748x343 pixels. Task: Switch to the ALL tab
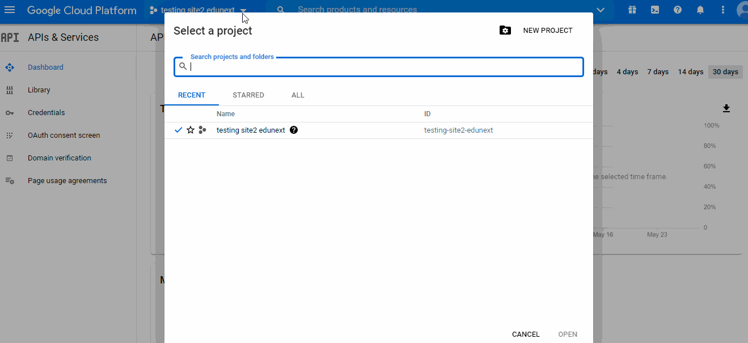click(x=298, y=95)
